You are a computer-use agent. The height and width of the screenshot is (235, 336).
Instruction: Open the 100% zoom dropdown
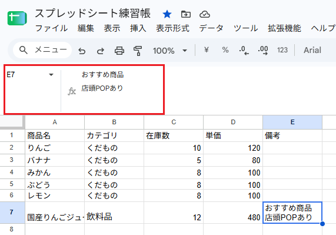(x=169, y=51)
